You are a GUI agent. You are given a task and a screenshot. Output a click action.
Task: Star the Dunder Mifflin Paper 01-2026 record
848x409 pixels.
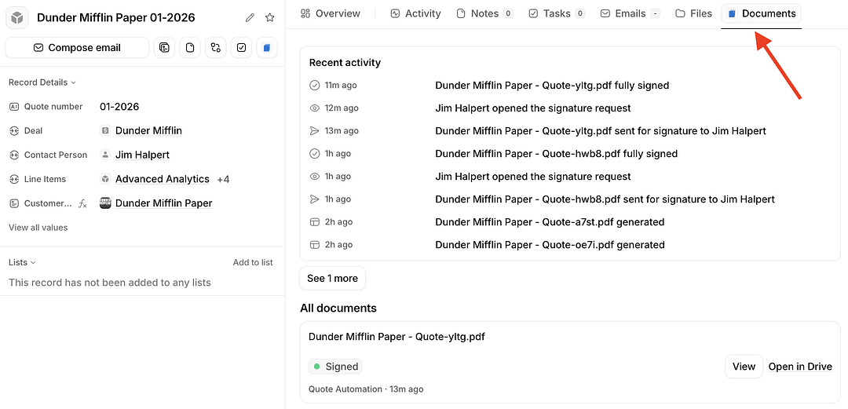coord(270,18)
